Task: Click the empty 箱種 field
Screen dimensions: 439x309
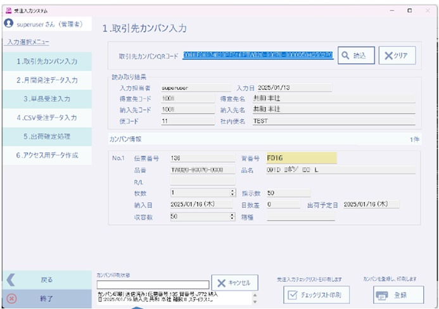Action: pyautogui.click(x=301, y=217)
